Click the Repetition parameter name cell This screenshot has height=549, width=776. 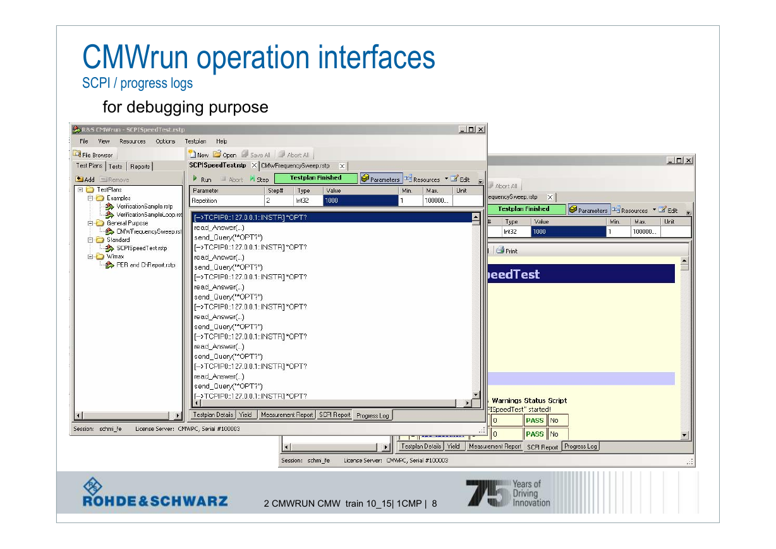(x=227, y=201)
